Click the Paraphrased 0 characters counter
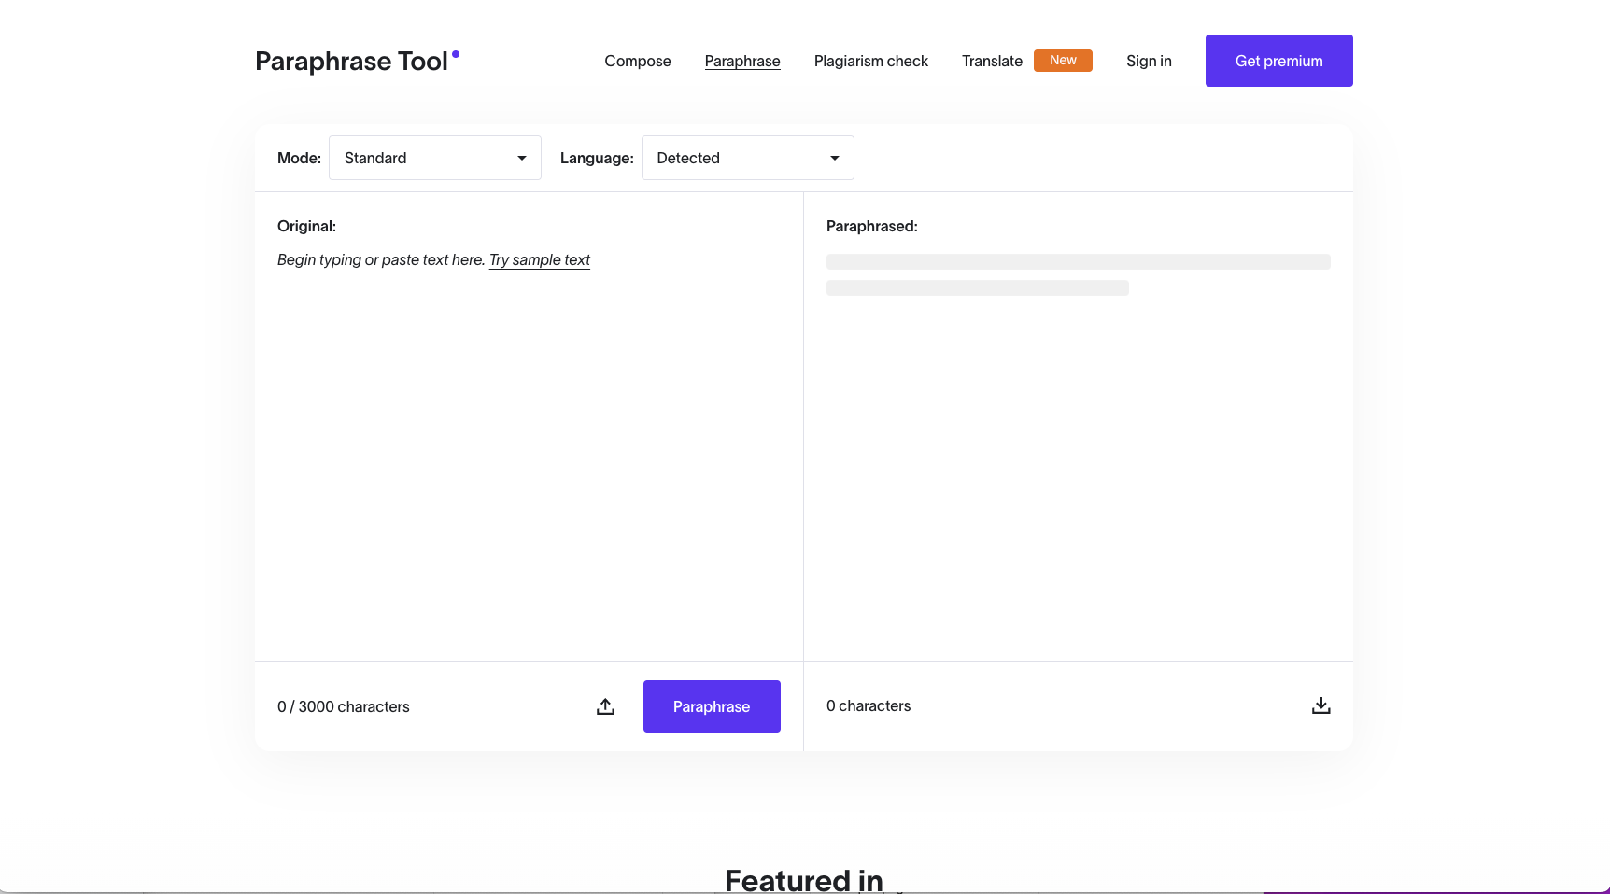 click(869, 705)
